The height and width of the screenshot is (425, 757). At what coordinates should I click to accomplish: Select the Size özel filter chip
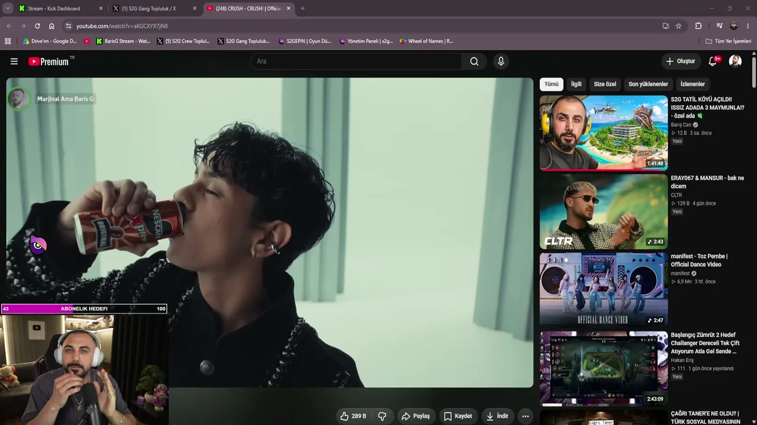pos(605,84)
